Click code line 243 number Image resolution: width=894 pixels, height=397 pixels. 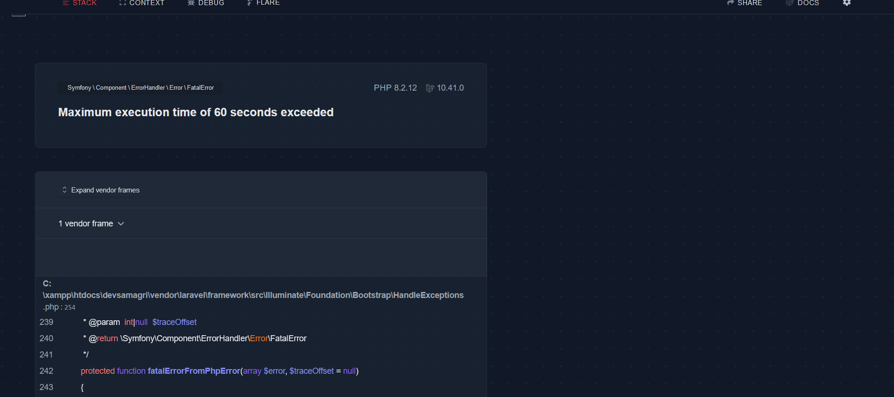click(x=47, y=387)
